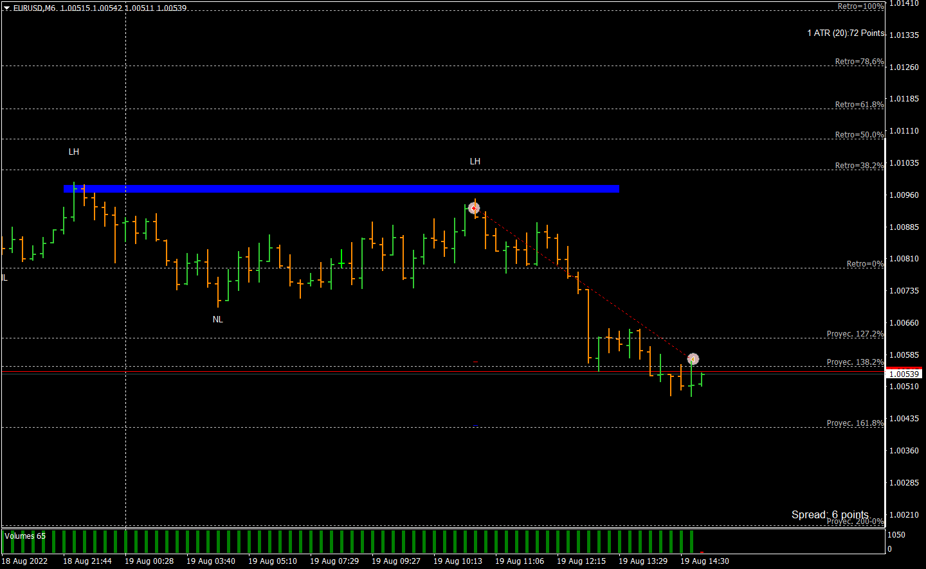Click the "18 Aug 21:44" time axis label

pyautogui.click(x=87, y=561)
